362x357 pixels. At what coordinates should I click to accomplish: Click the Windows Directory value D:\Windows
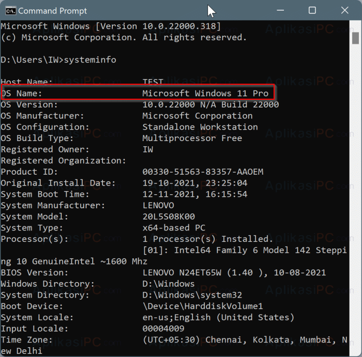point(169,284)
